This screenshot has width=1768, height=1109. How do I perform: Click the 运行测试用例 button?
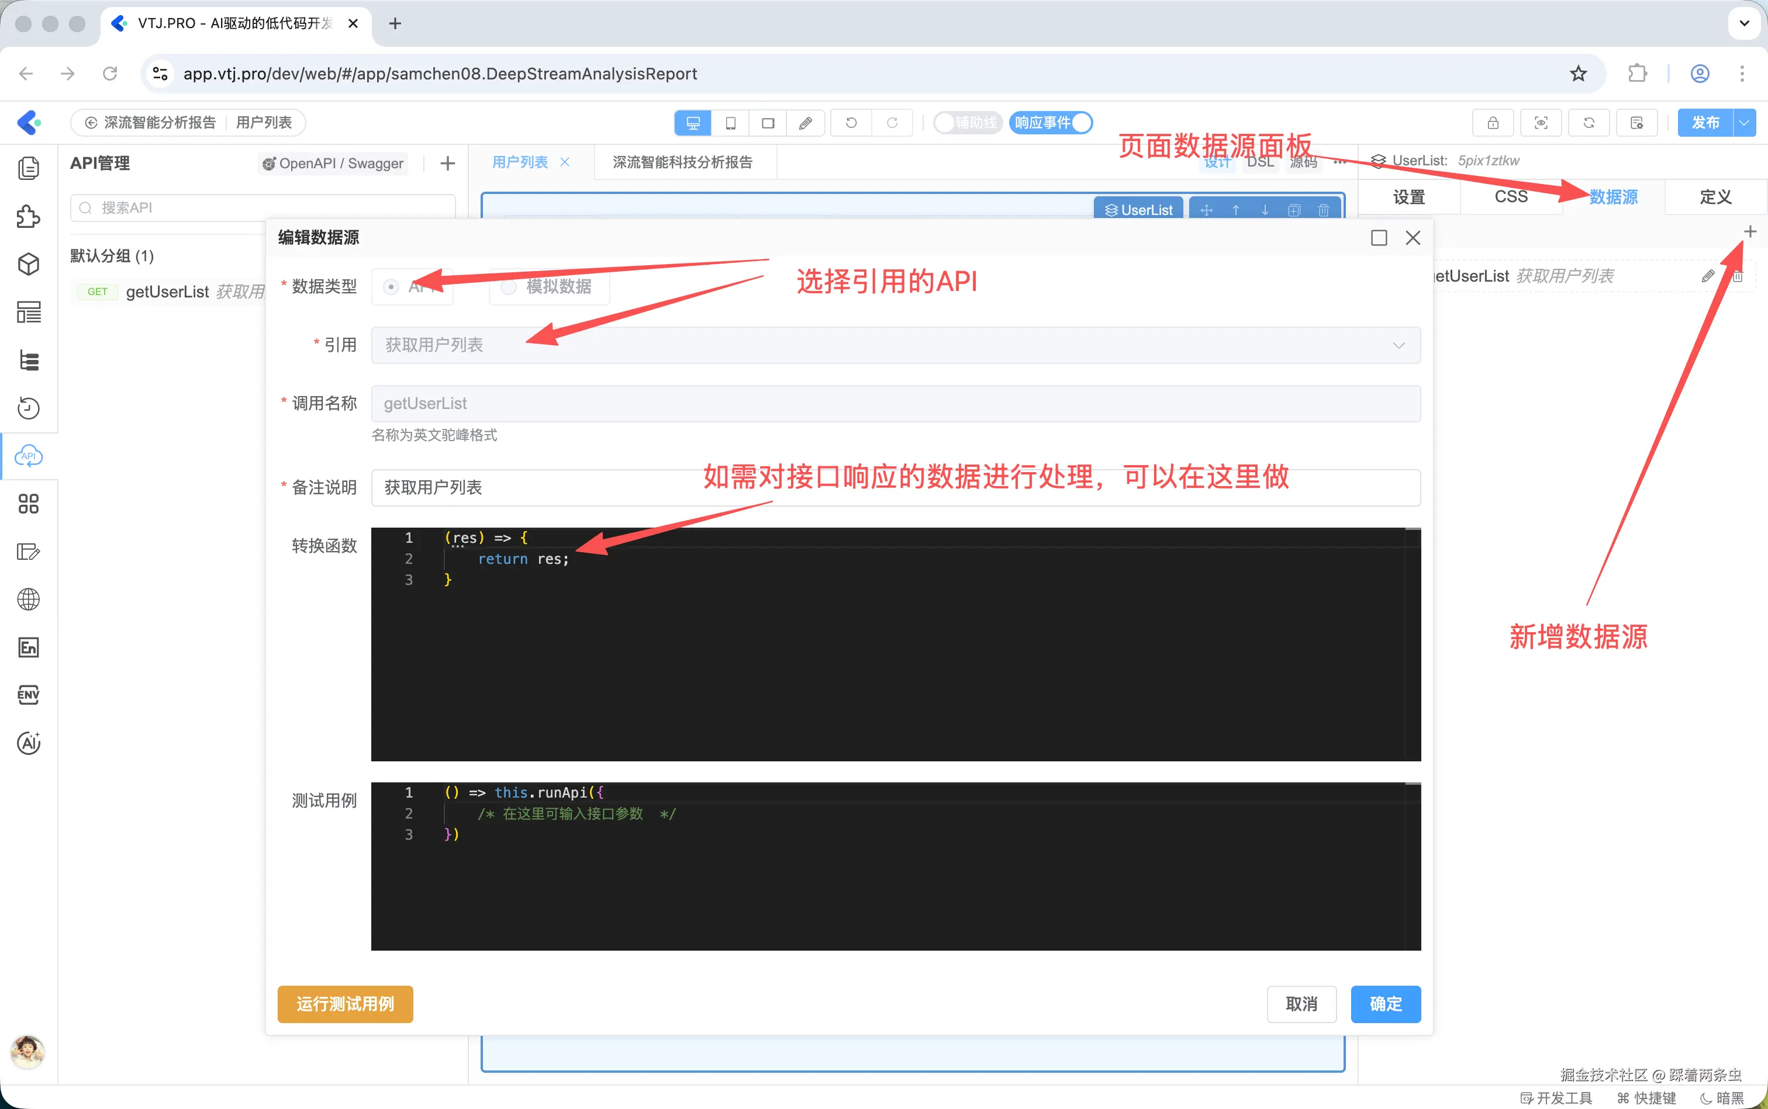345,1003
